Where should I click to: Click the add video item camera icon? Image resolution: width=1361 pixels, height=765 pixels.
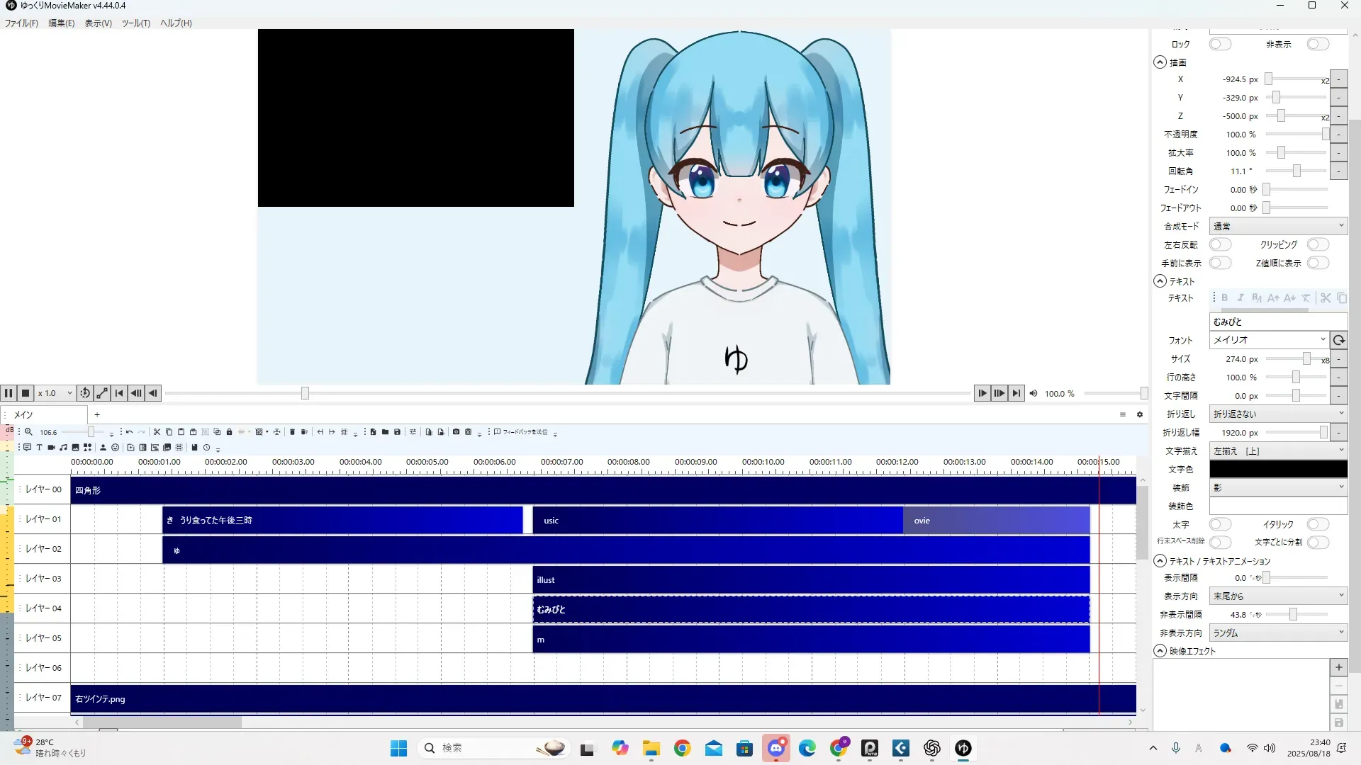coord(52,448)
